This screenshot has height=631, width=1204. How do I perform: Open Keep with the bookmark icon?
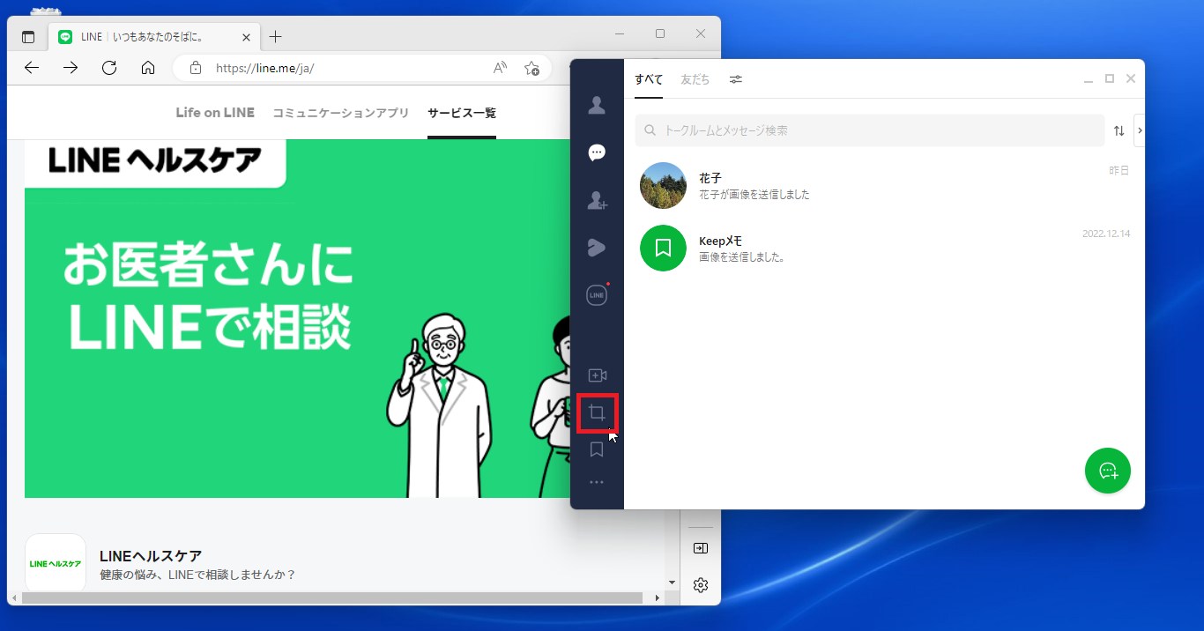pyautogui.click(x=597, y=450)
